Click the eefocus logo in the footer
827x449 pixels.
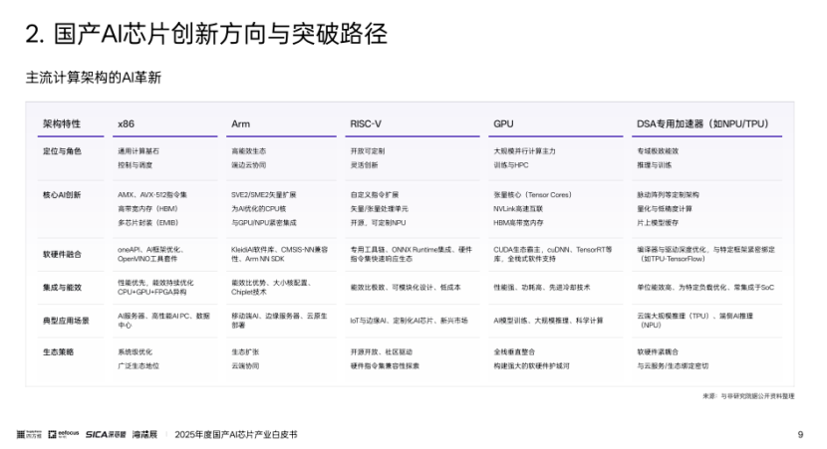click(x=65, y=435)
